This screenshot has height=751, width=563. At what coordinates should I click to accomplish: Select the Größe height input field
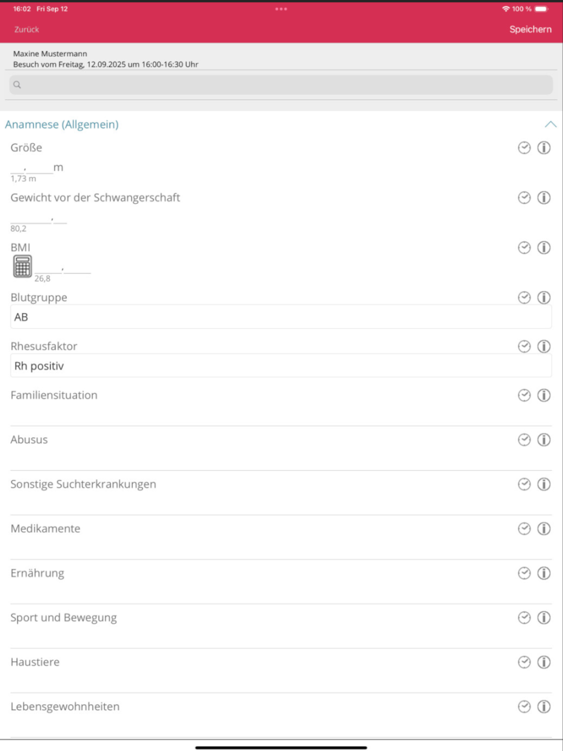[37, 168]
